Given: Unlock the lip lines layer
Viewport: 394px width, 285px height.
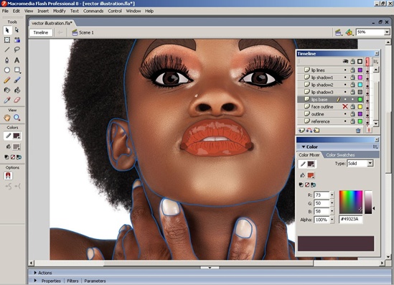Looking at the screenshot, I should pos(353,70).
